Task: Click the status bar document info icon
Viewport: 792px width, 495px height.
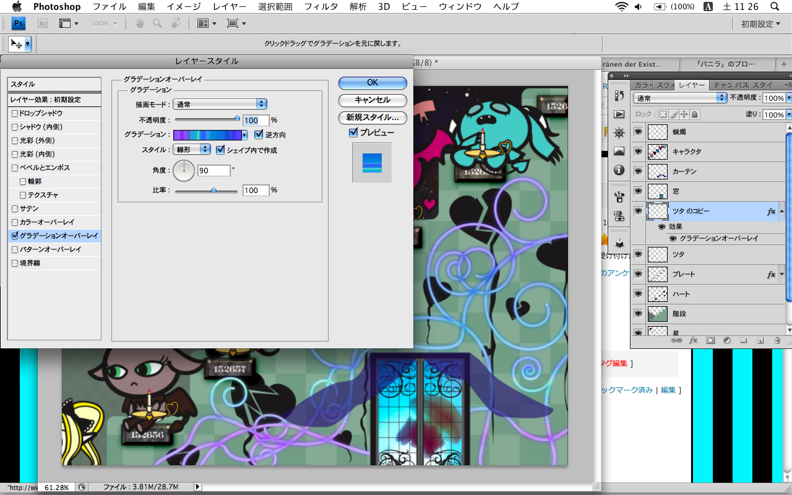Action: point(82,487)
